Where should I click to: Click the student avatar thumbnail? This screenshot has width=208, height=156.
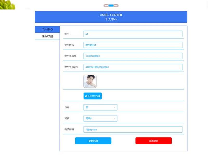tap(90, 81)
